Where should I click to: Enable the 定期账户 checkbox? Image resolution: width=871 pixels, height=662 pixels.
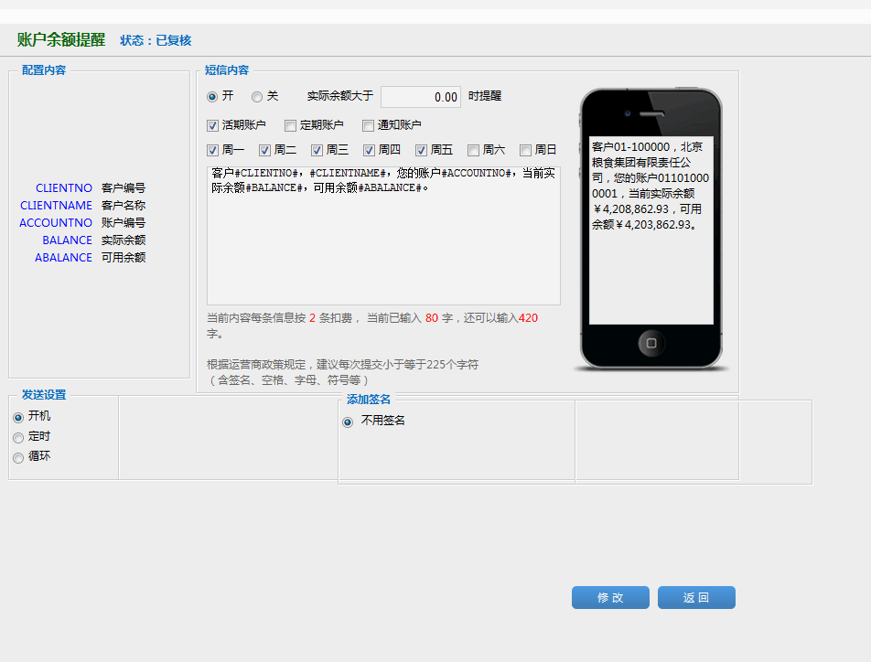click(291, 126)
